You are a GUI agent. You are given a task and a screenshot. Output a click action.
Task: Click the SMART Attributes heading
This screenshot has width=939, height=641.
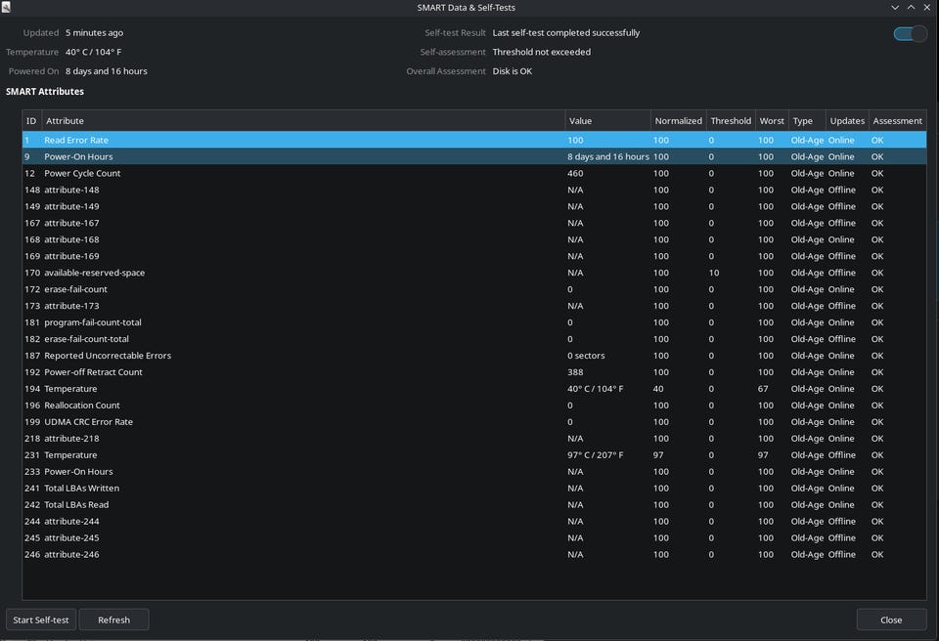pos(45,91)
